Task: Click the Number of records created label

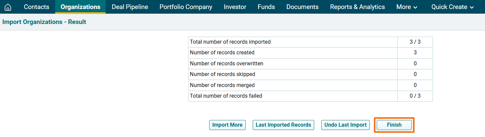Action: [x=222, y=53]
